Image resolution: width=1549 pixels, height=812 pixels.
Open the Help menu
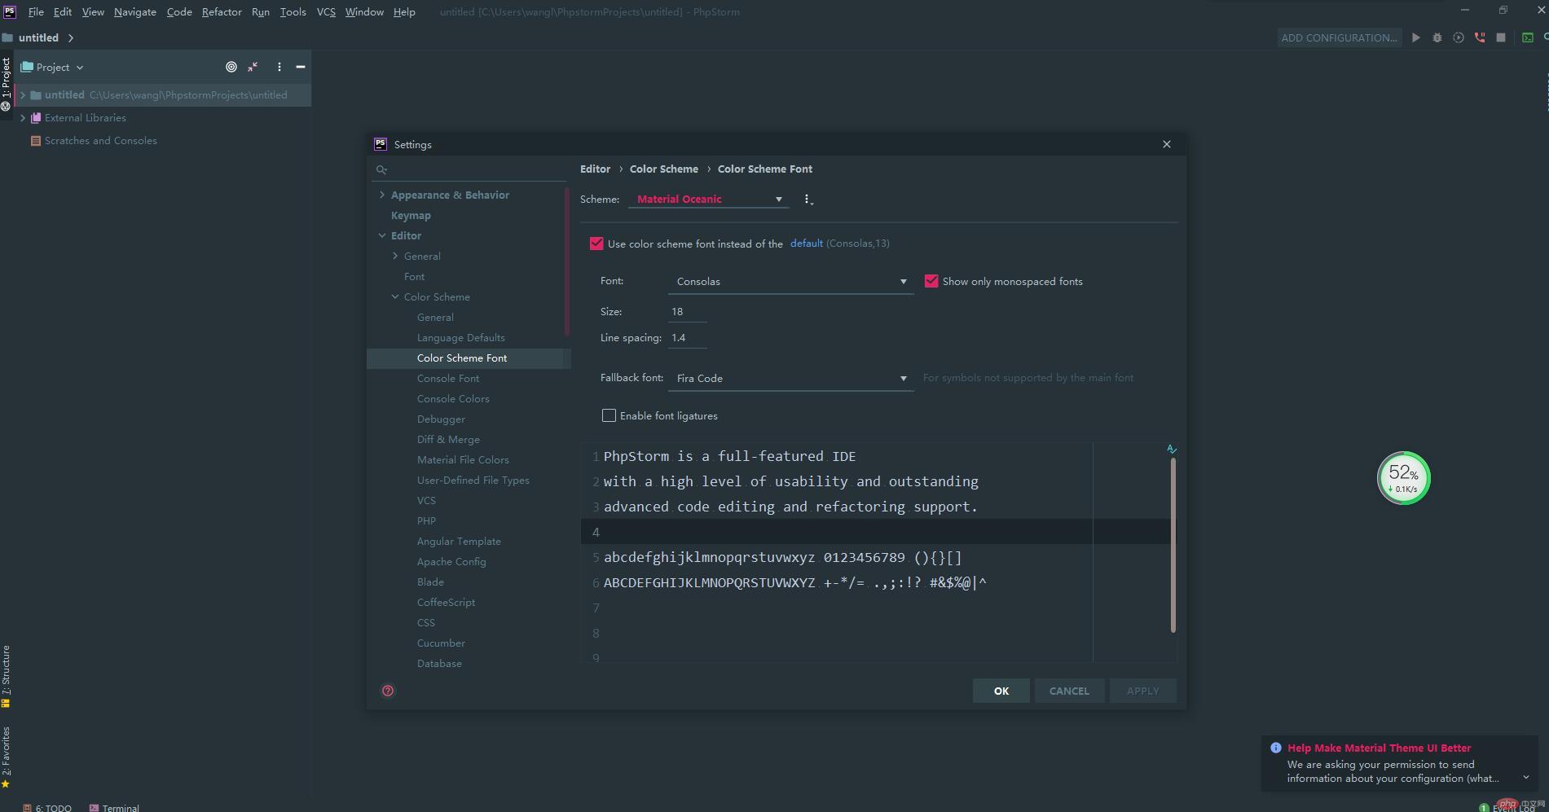[x=404, y=11]
